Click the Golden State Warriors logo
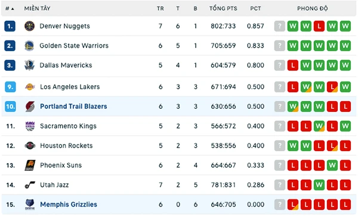 tap(29, 46)
